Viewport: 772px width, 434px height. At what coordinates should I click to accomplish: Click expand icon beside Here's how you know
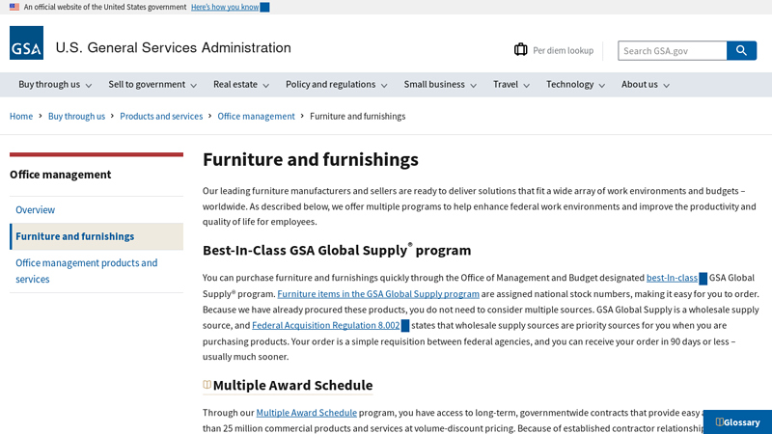coord(264,8)
